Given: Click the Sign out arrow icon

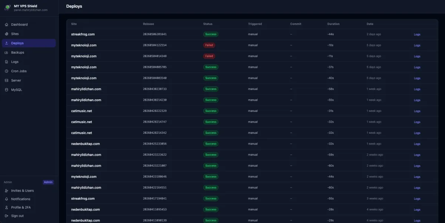Looking at the screenshot, I should pos(7,216).
